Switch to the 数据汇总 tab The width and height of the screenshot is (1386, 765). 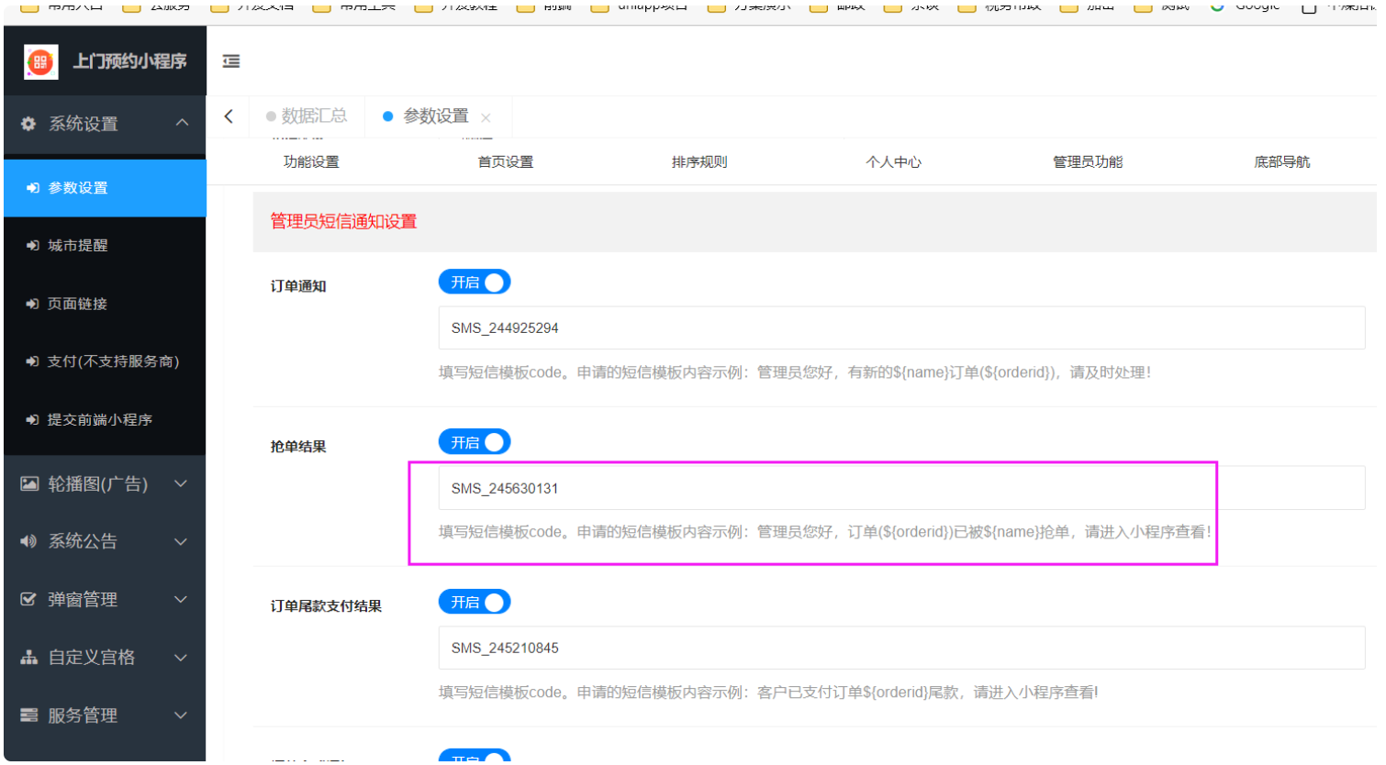[307, 116]
